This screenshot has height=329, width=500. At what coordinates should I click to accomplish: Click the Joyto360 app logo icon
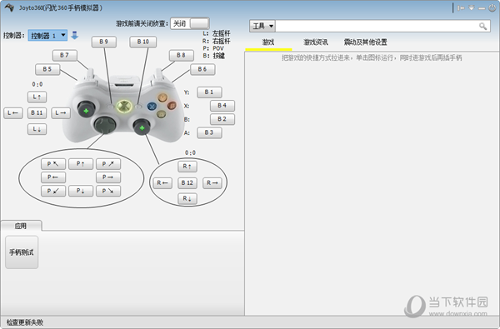pos(9,7)
